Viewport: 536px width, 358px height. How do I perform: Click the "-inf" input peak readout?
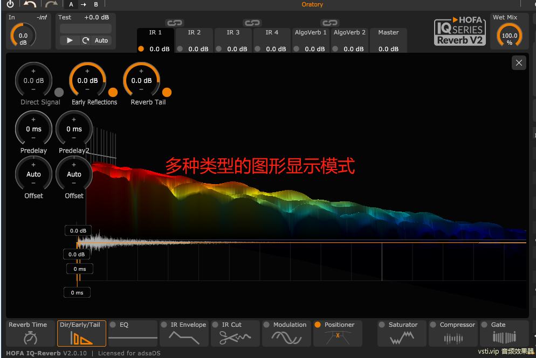(x=42, y=17)
